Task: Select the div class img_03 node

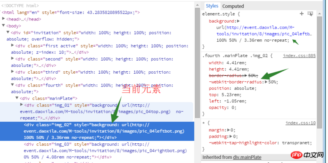Action: [105, 150]
